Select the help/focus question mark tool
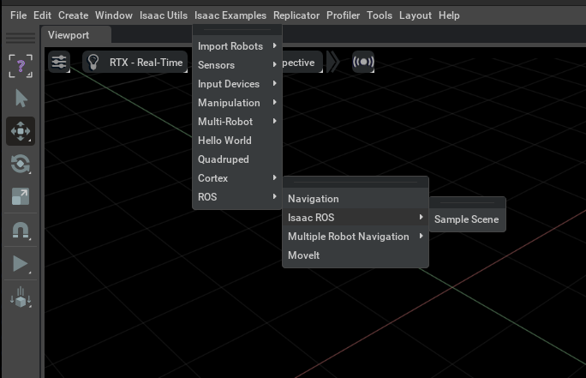This screenshot has width=586, height=378. 21,66
